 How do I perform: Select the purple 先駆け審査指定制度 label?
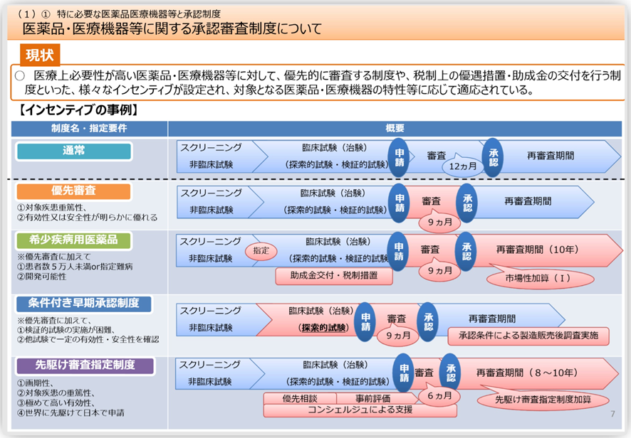[x=85, y=365]
